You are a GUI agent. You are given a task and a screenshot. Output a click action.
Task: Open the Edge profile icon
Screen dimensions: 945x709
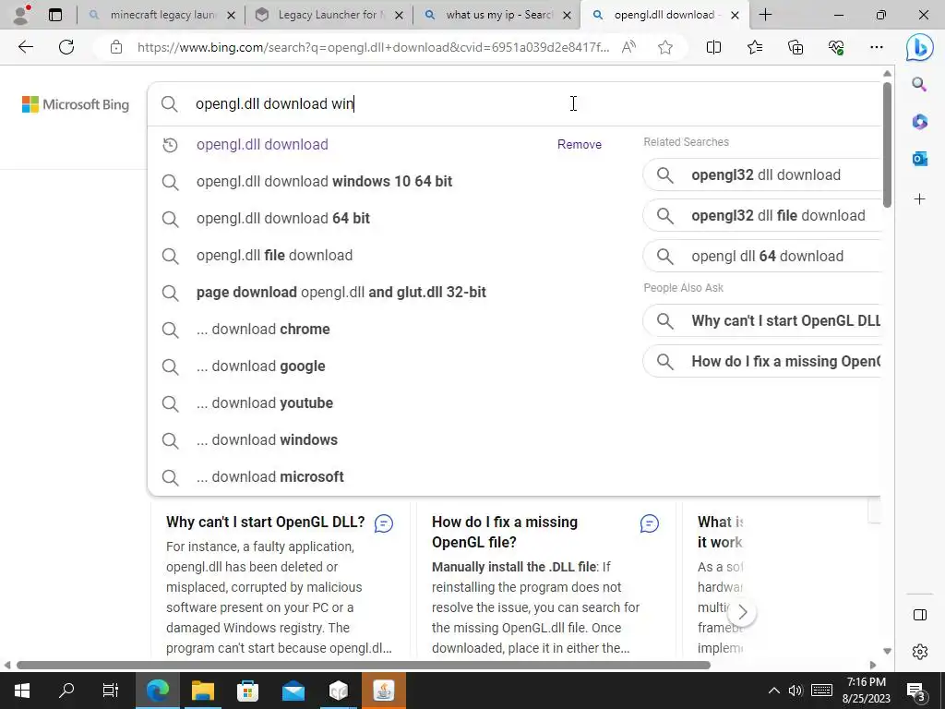(x=22, y=15)
